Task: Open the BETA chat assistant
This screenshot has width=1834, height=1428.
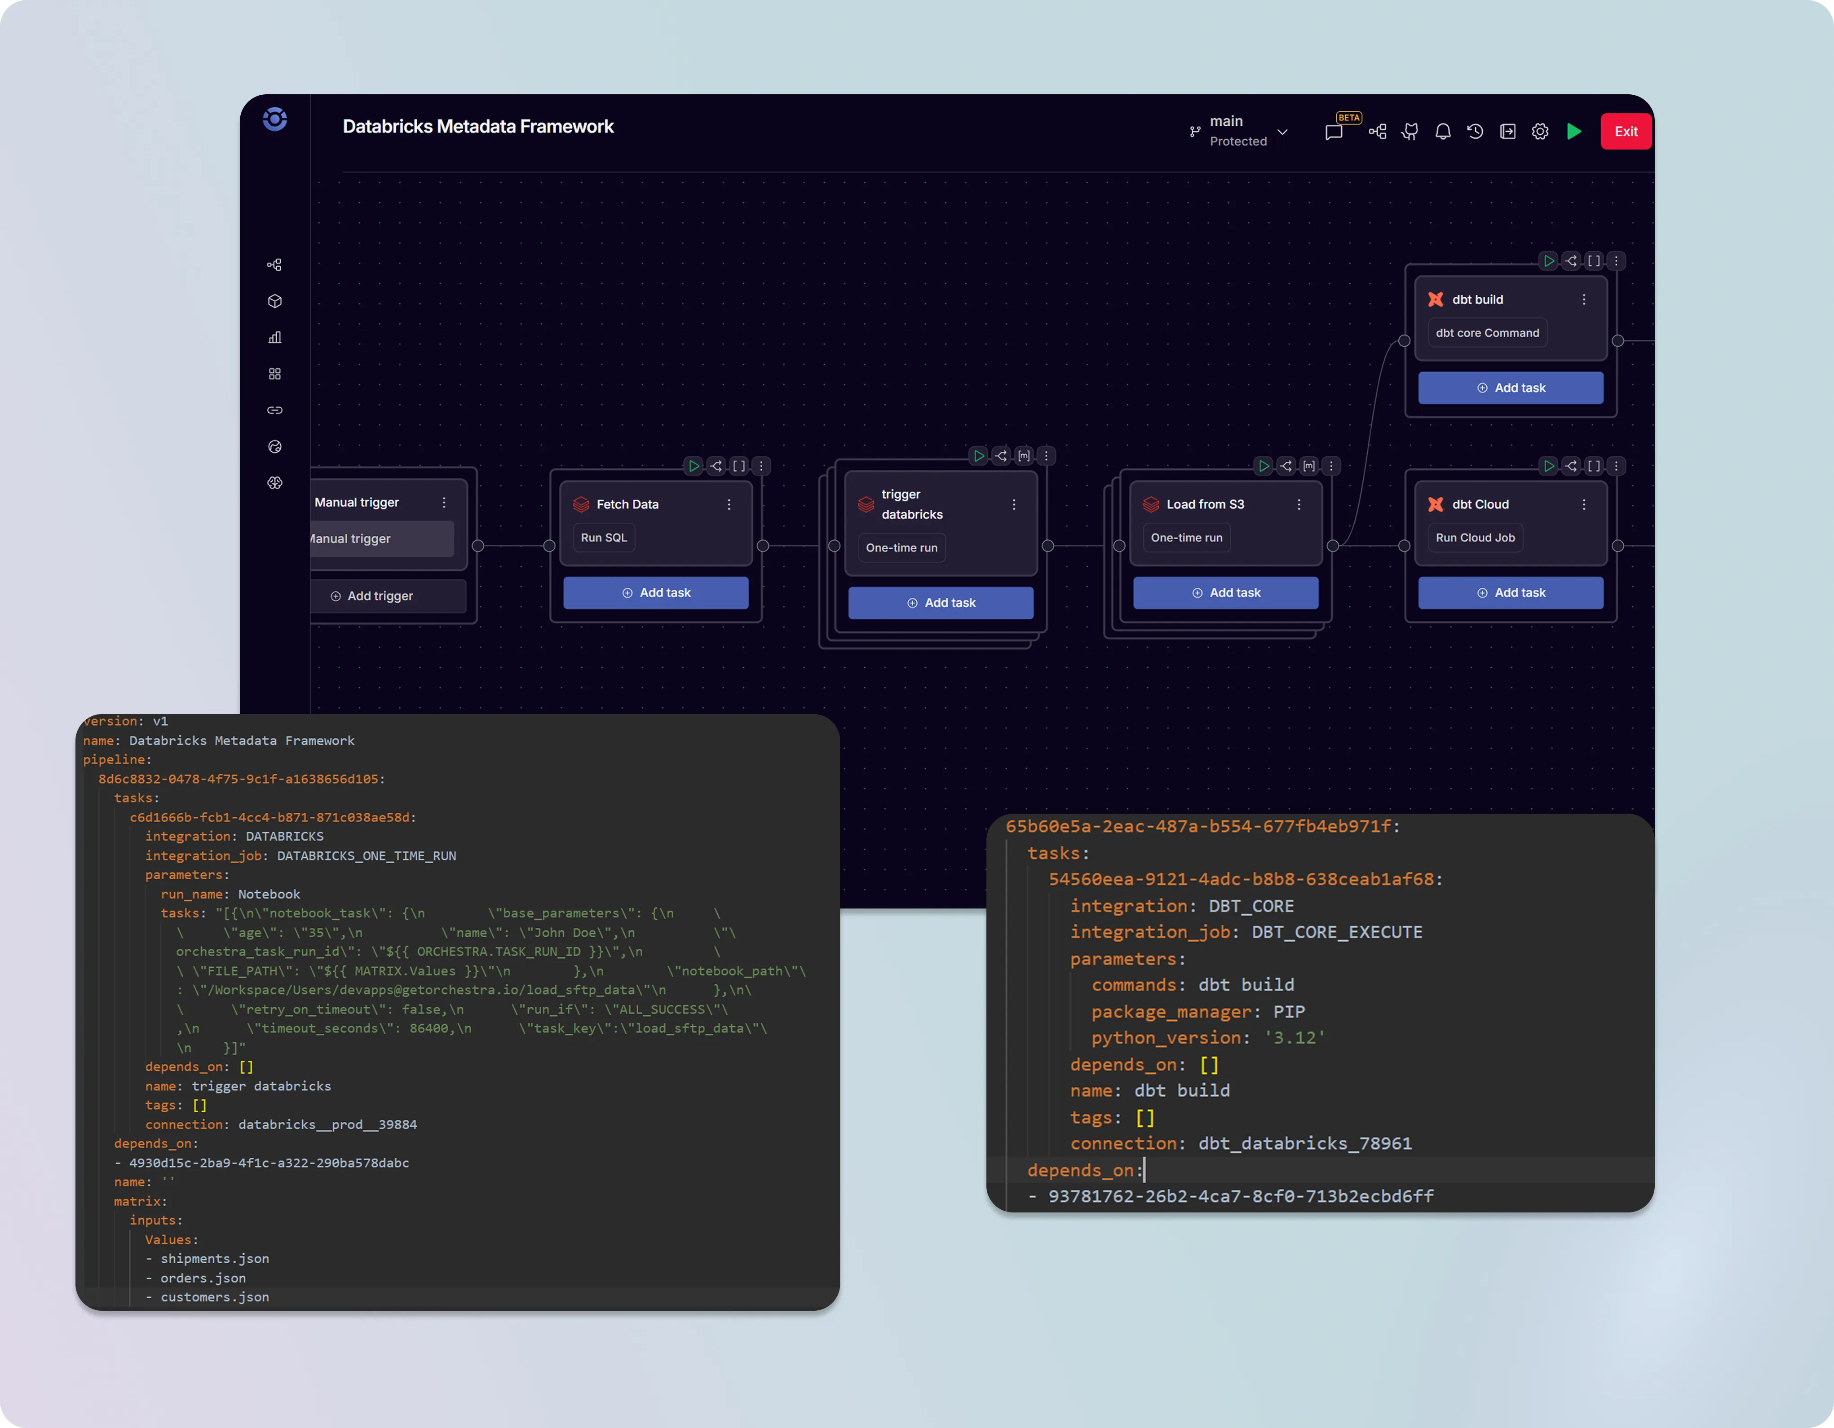Action: click(x=1334, y=132)
